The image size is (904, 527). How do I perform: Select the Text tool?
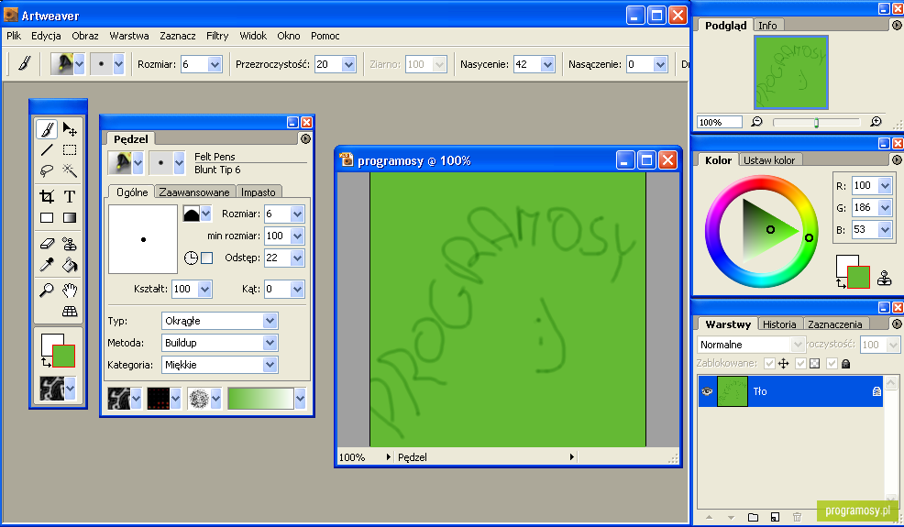coord(70,197)
